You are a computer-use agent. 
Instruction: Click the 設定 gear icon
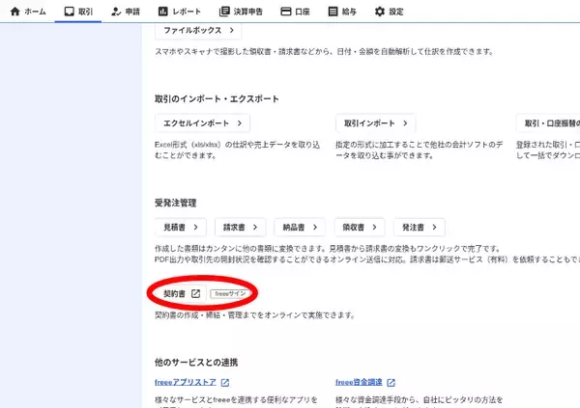tap(380, 12)
